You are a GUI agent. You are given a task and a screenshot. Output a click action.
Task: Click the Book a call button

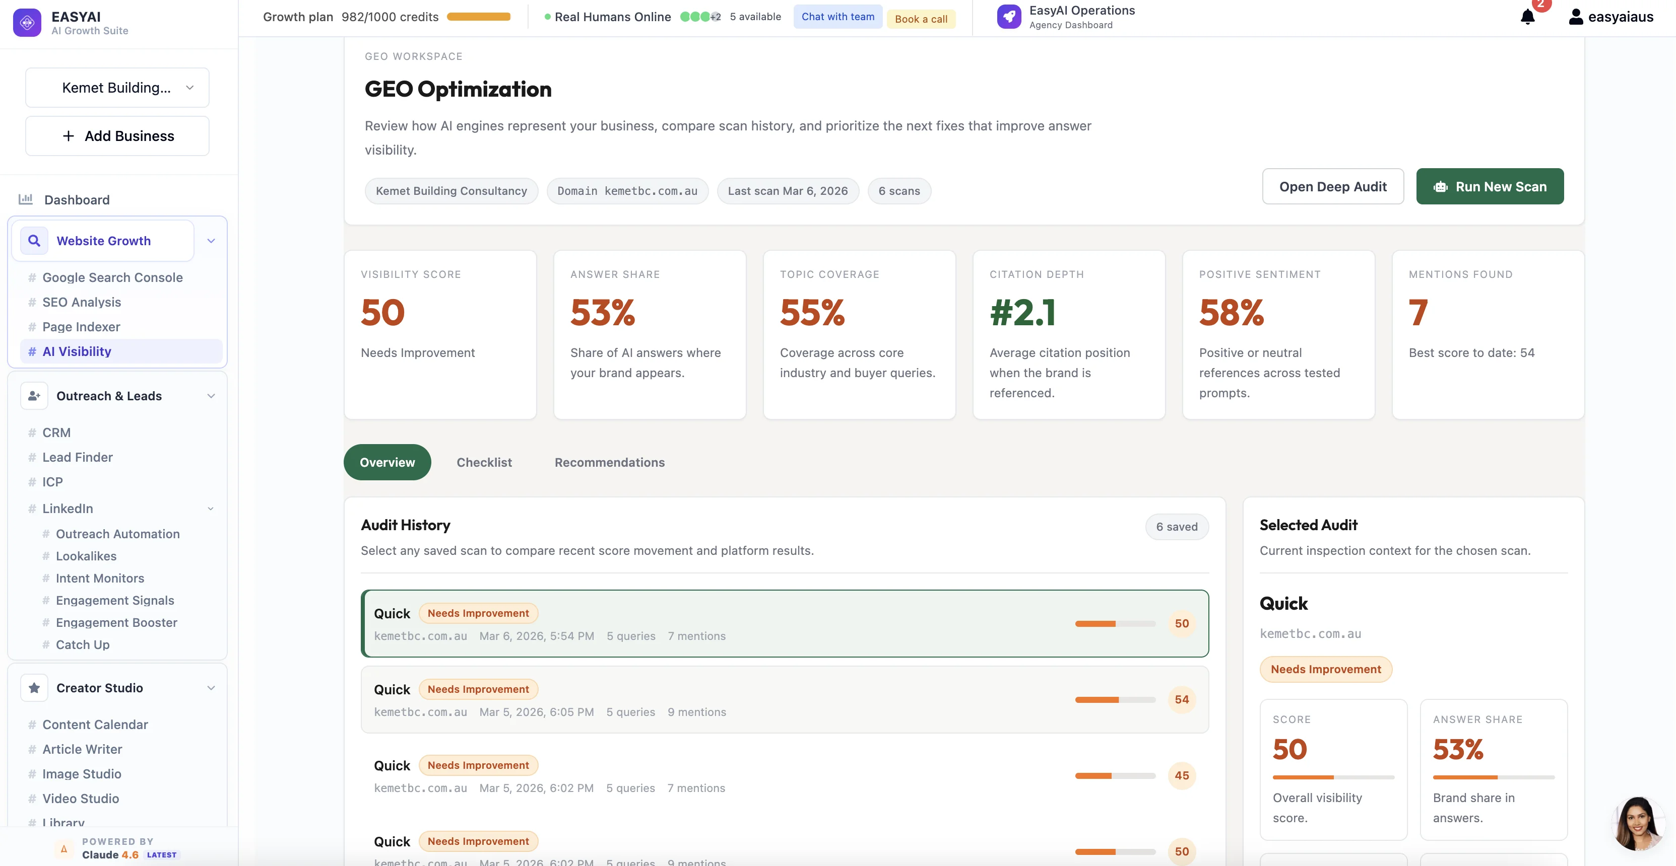click(x=921, y=19)
